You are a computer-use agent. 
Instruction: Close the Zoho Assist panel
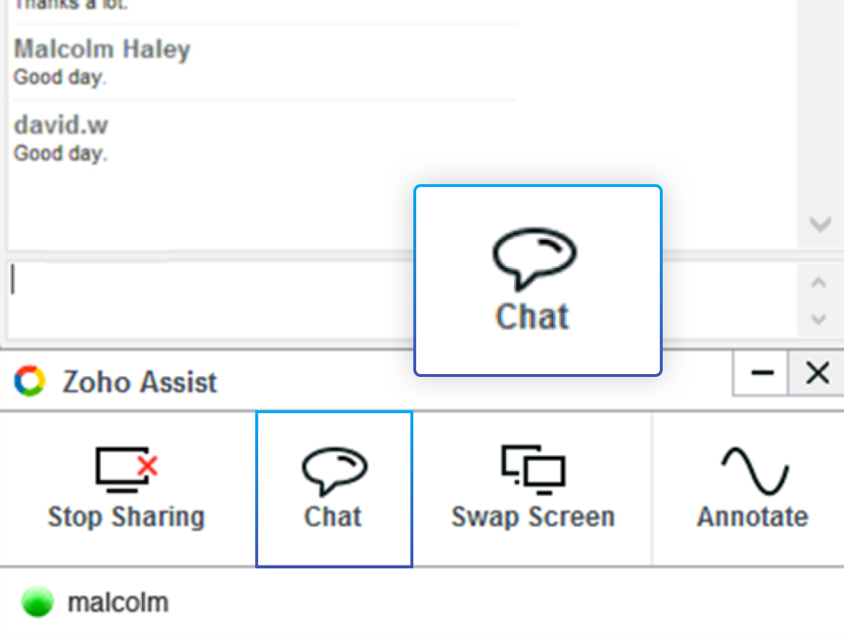pyautogui.click(x=818, y=374)
